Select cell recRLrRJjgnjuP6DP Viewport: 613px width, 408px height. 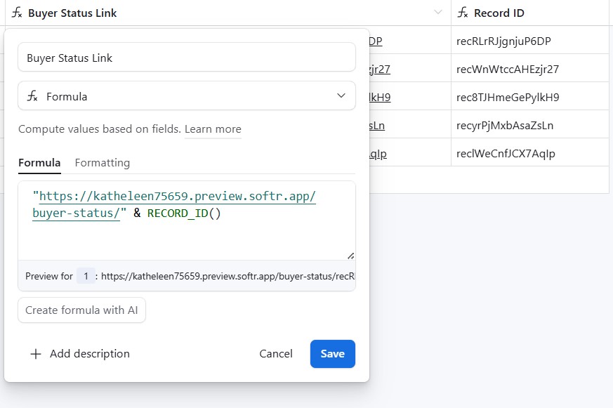coord(529,41)
